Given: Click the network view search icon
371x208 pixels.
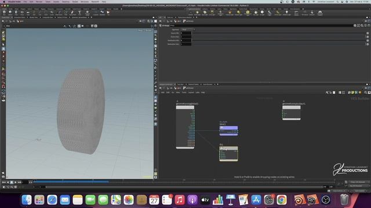Looking at the screenshot, I should (366, 92).
